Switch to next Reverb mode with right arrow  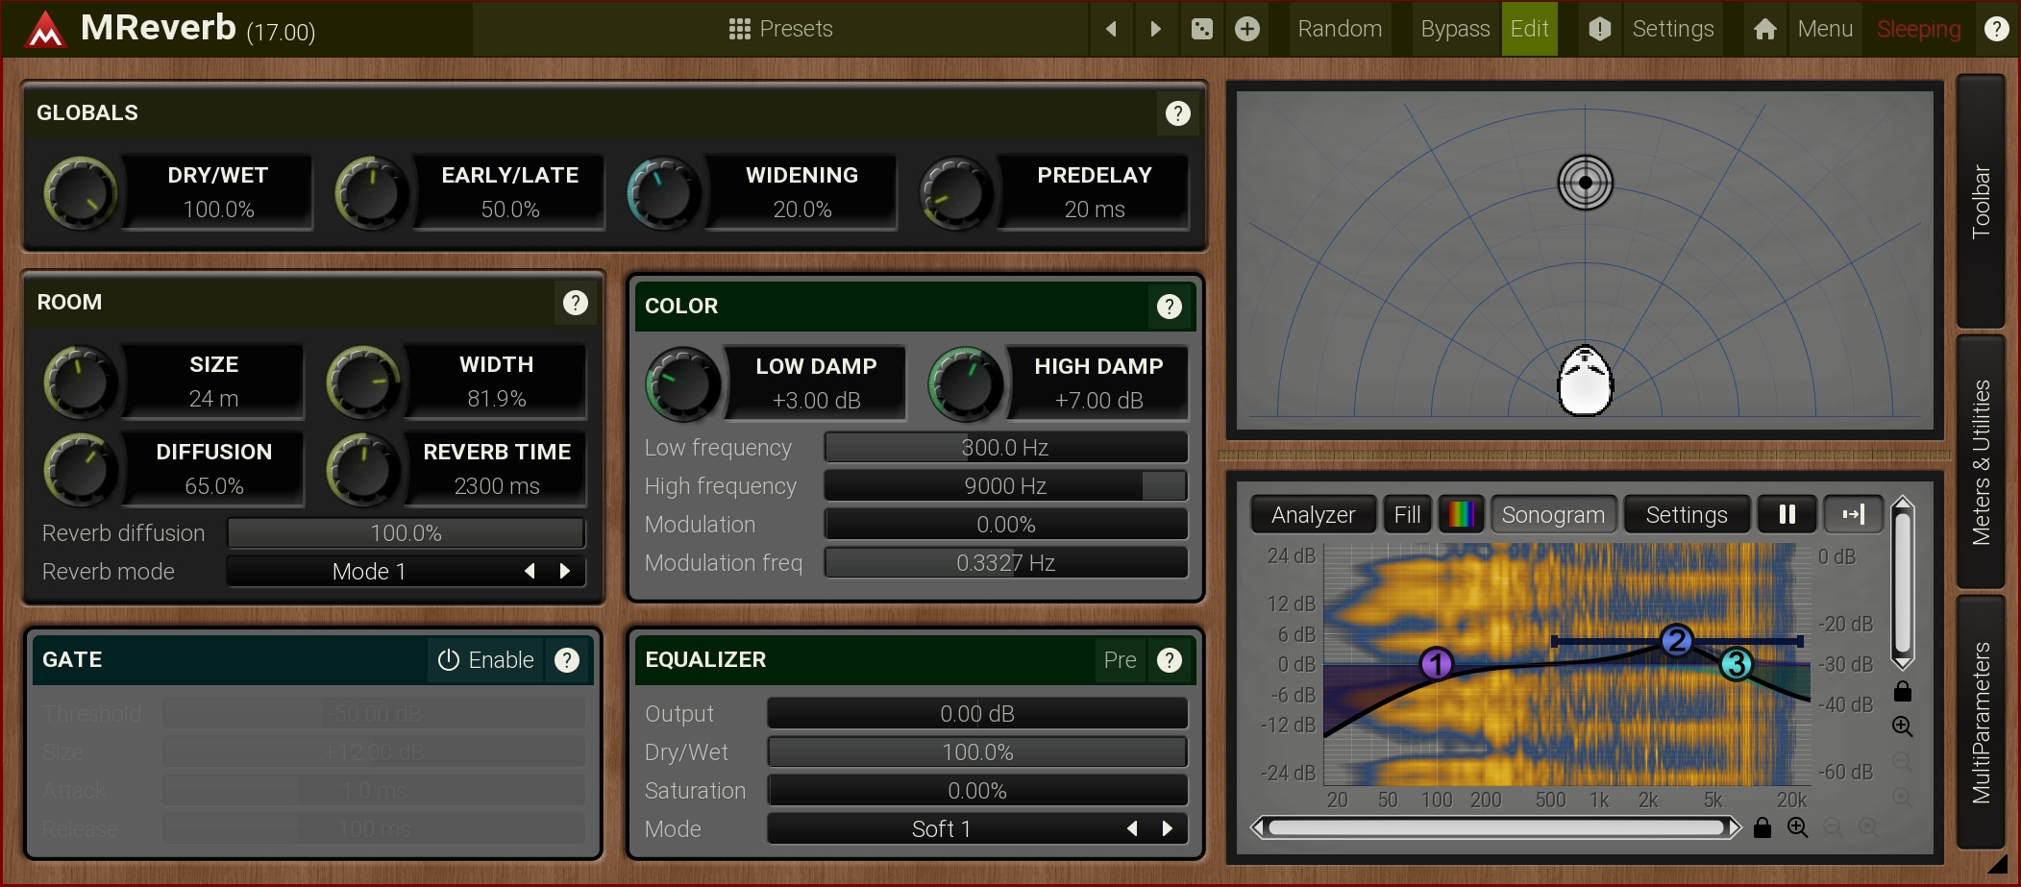565,572
